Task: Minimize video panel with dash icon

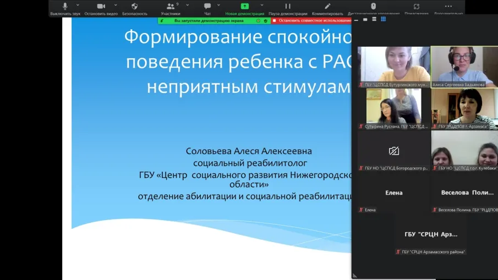Action: tap(356, 20)
